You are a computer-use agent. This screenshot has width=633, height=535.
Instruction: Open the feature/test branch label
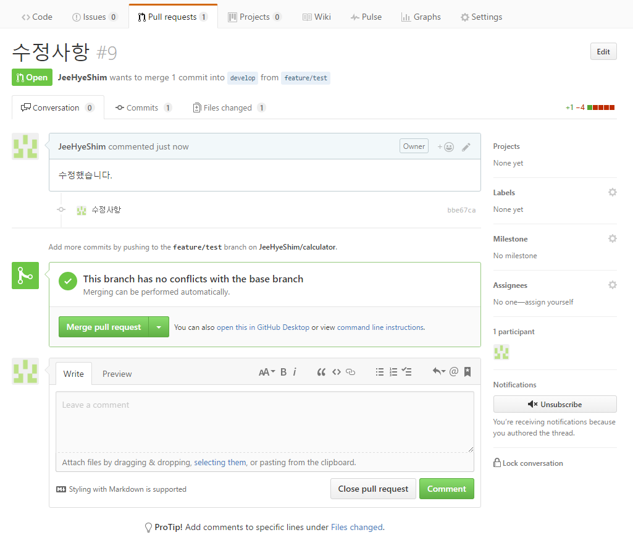click(306, 78)
